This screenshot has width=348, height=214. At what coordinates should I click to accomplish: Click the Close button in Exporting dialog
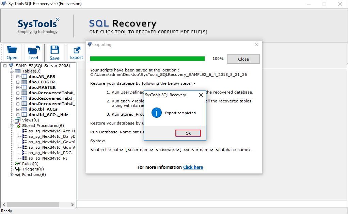[x=243, y=59]
